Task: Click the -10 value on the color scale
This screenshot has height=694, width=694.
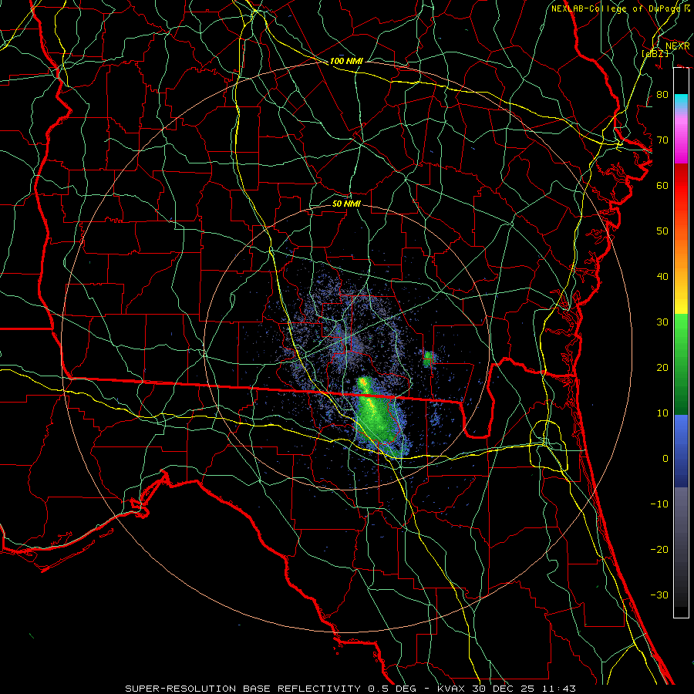Action: [x=659, y=504]
